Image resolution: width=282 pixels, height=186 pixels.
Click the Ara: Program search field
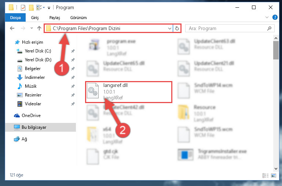click(x=227, y=28)
